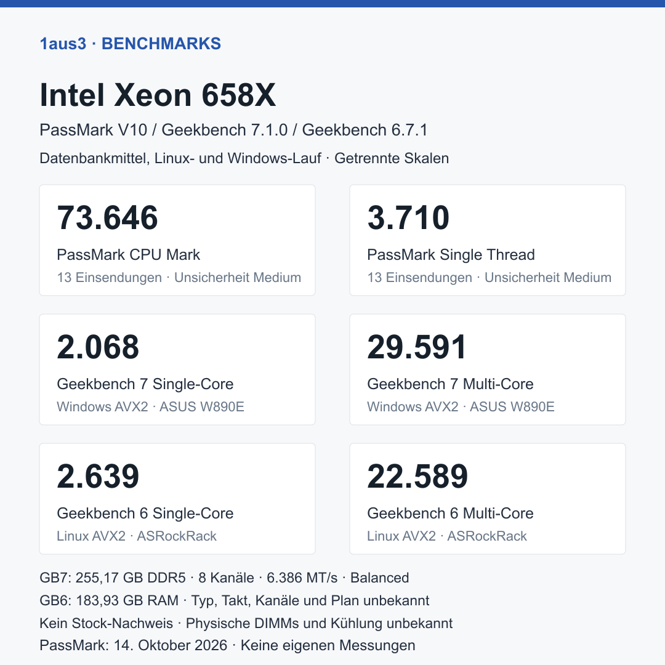Click the 3.710 score value
The height and width of the screenshot is (665, 665).
(408, 217)
